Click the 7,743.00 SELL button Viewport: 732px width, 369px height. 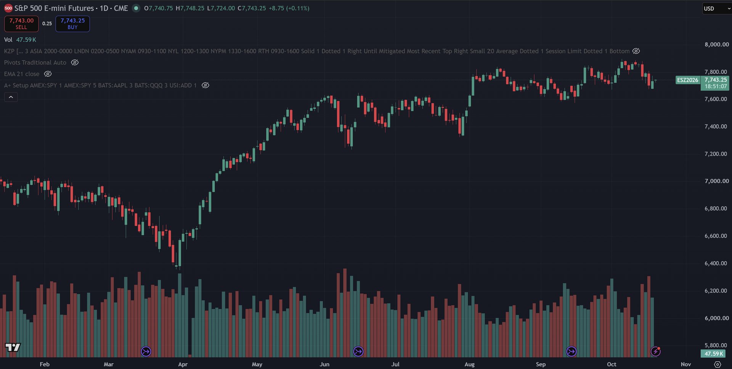[21, 24]
